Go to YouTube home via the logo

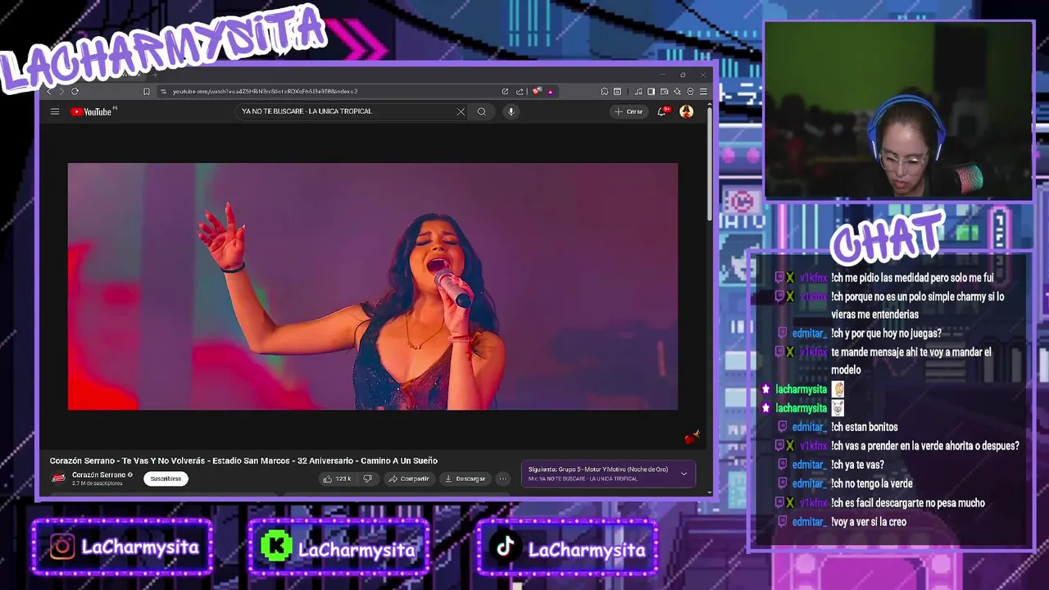(x=92, y=111)
